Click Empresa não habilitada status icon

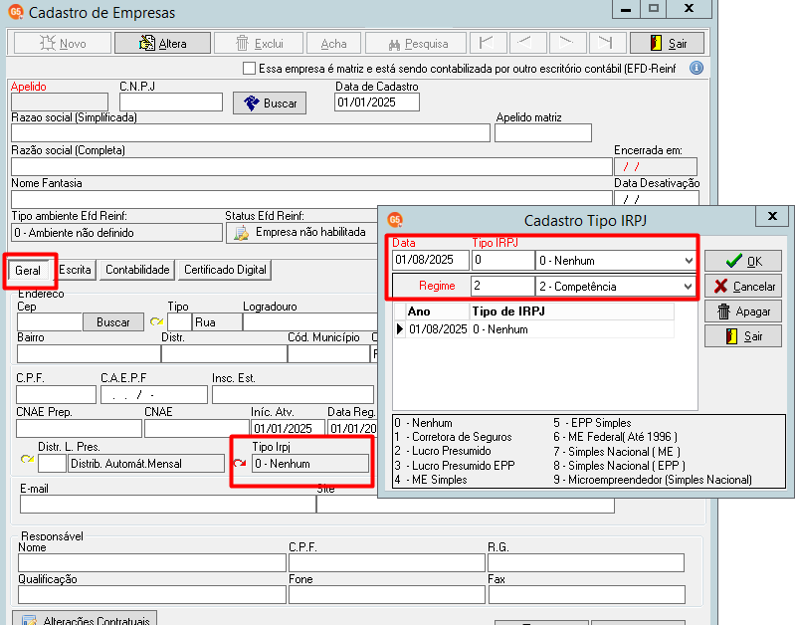pos(241,233)
